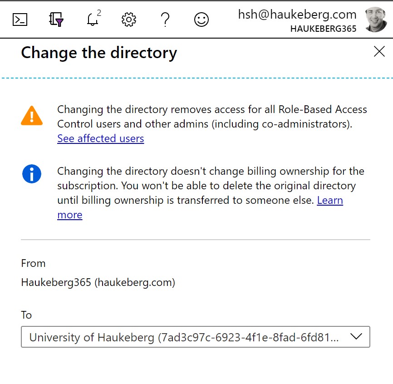The image size is (393, 384).
Task: Show notifications from the bell icon
Action: [92, 20]
